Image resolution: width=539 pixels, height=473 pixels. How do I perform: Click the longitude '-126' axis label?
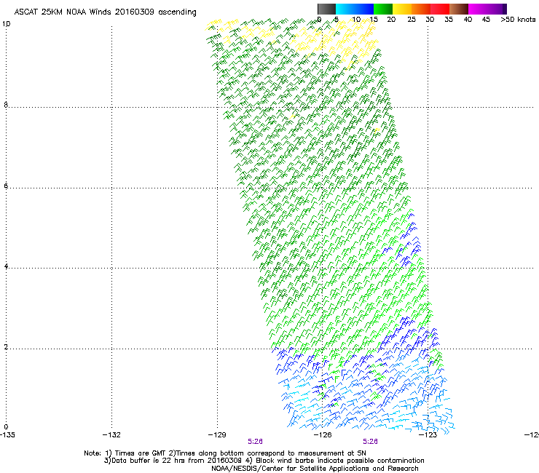[x=323, y=435]
